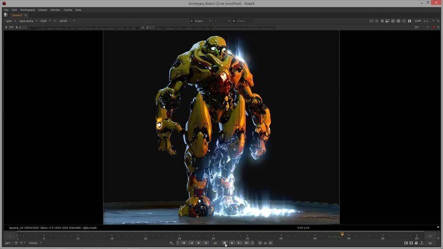Click the first frame number field at timeline start
Image resolution: width=443 pixels, height=249 pixels.
point(10,236)
